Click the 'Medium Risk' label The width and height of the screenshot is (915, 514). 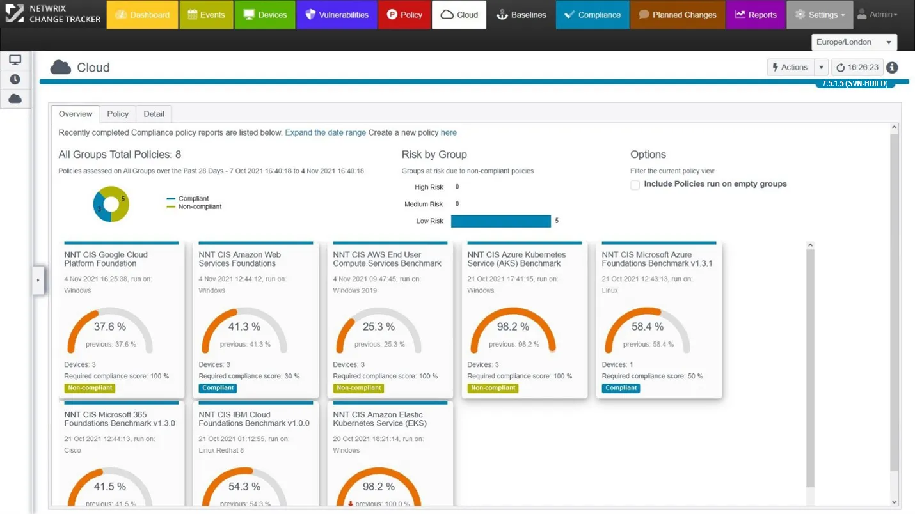pyautogui.click(x=424, y=205)
